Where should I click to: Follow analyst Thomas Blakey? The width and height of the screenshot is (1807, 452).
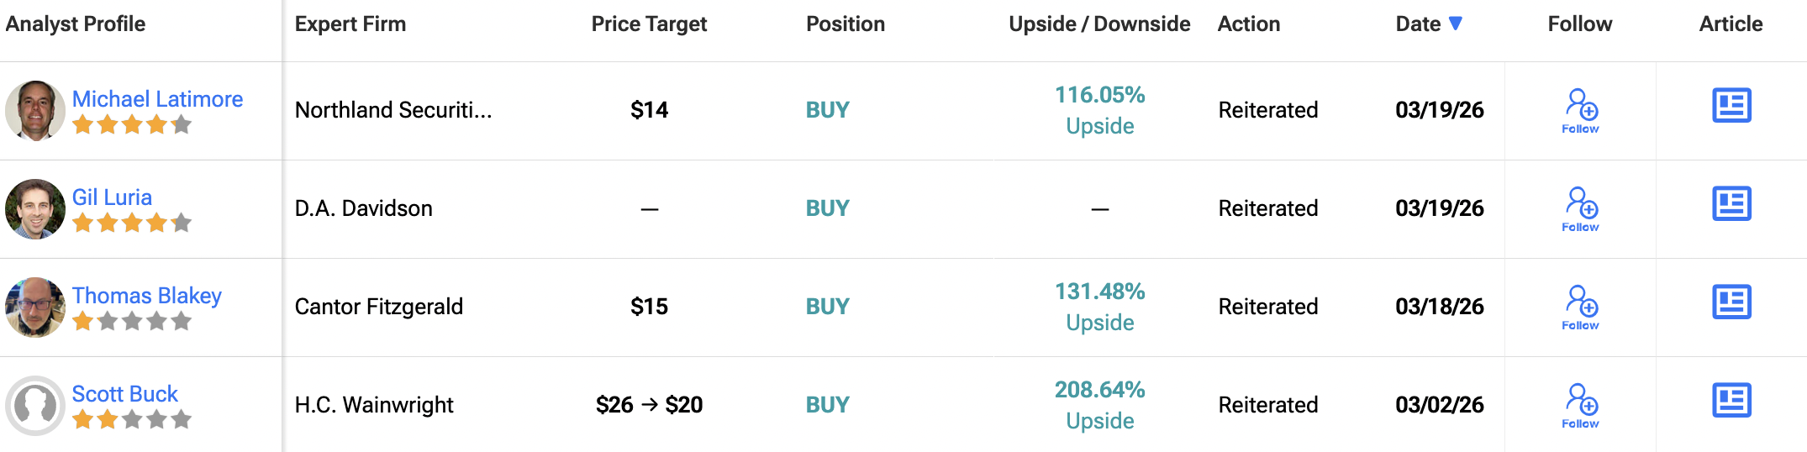1580,307
